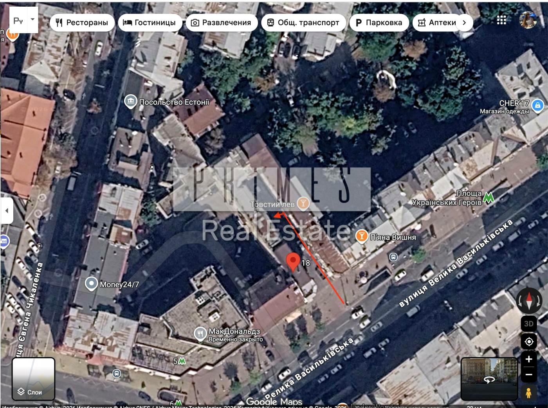Screen dimensions: 548x408
Task: Click the bus stop icon below МакДональдз
Action: (116, 373)
